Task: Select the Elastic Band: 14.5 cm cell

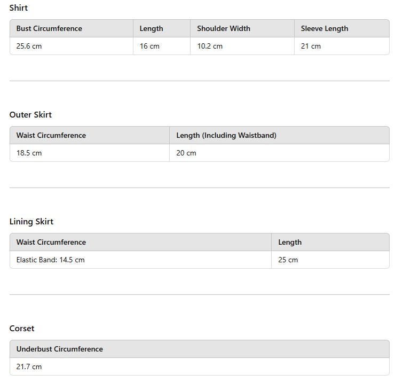Action: [50, 260]
